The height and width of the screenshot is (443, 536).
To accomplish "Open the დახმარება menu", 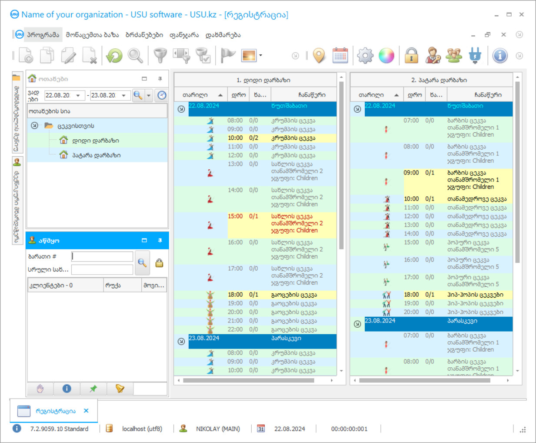I will point(223,35).
